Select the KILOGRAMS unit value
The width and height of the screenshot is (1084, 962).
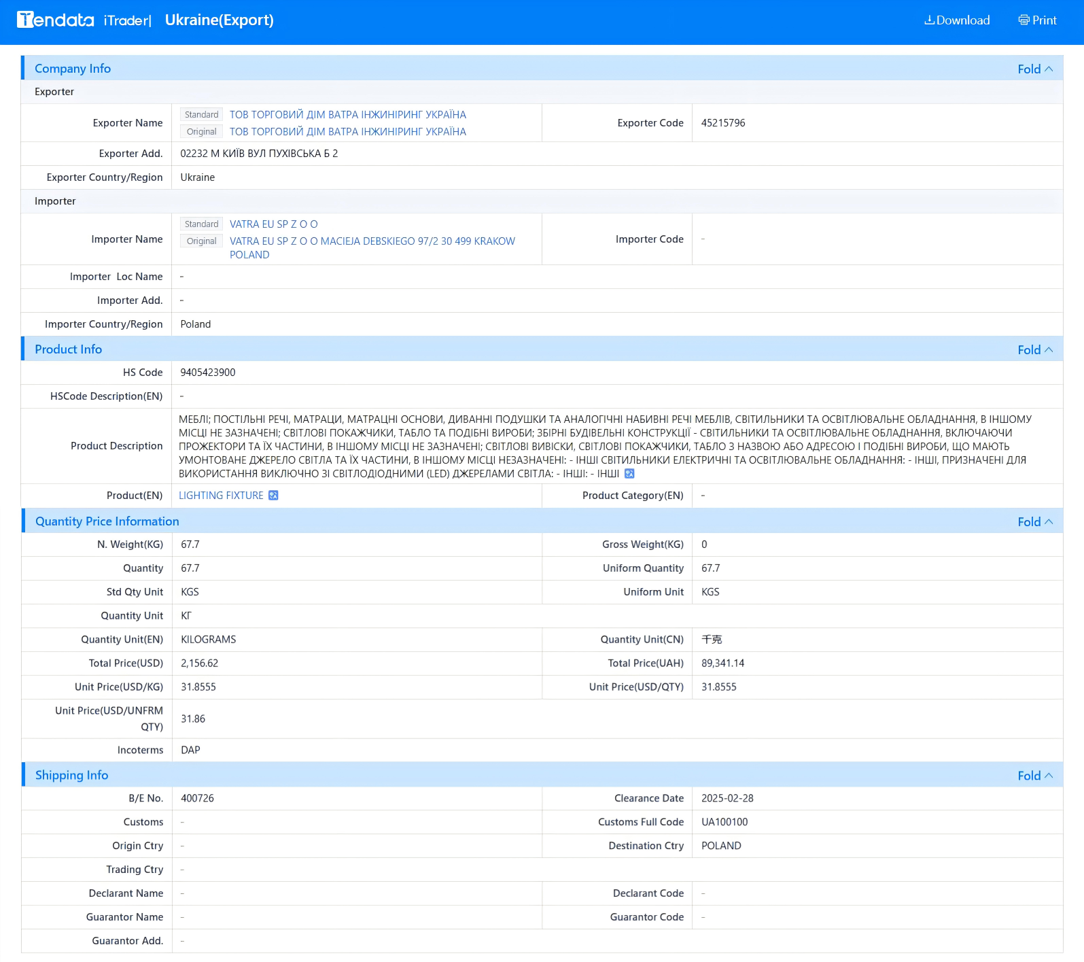209,640
